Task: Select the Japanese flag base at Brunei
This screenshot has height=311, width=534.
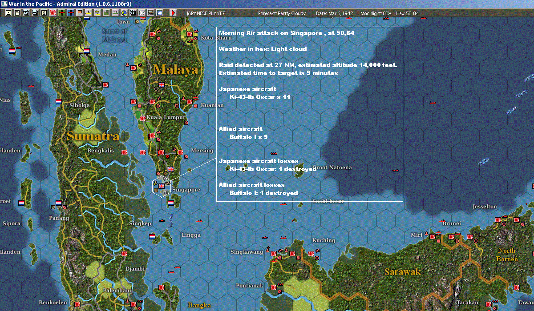Action: pos(451,237)
